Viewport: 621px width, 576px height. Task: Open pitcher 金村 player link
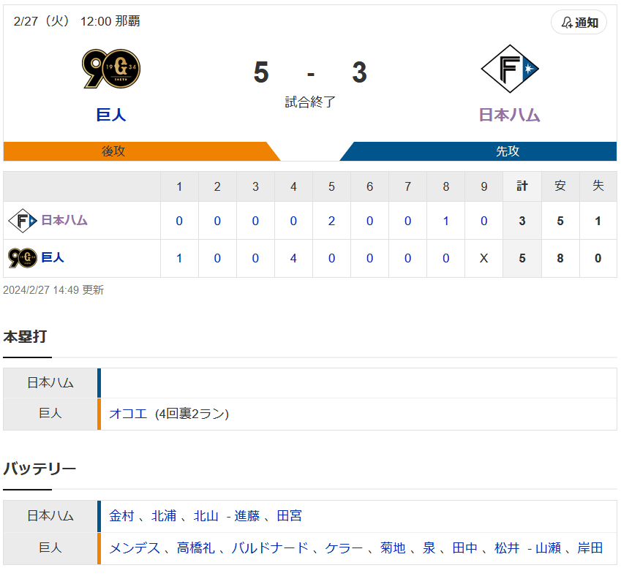[x=121, y=516]
